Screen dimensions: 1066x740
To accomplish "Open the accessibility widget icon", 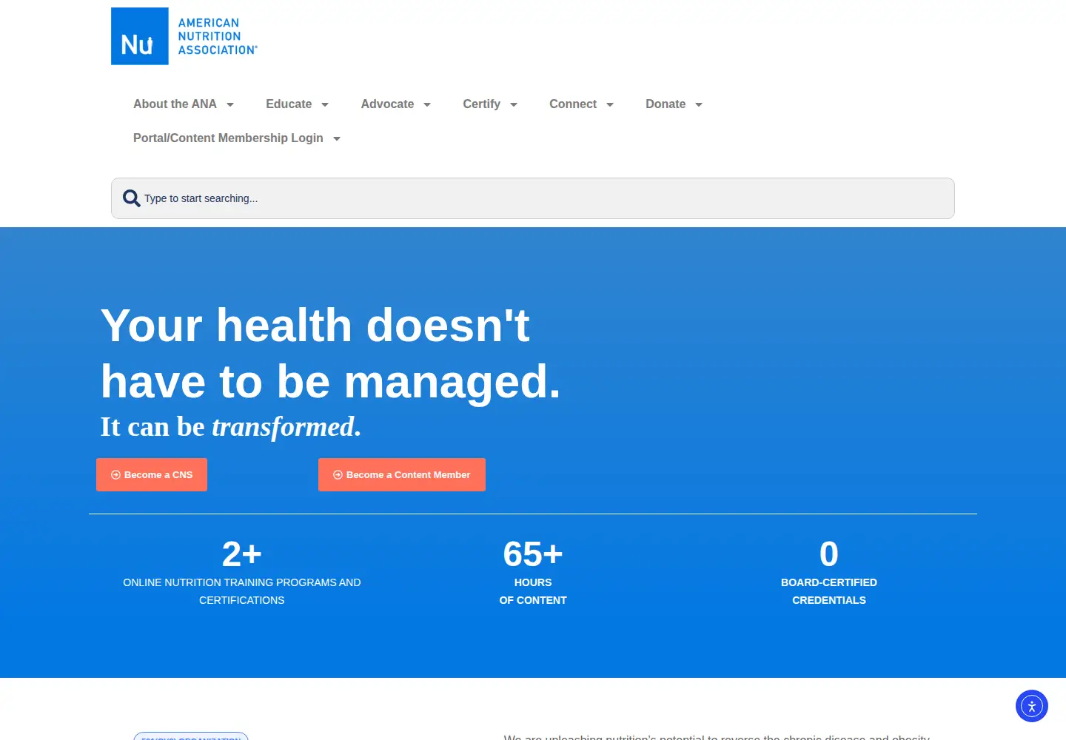I will point(1032,706).
